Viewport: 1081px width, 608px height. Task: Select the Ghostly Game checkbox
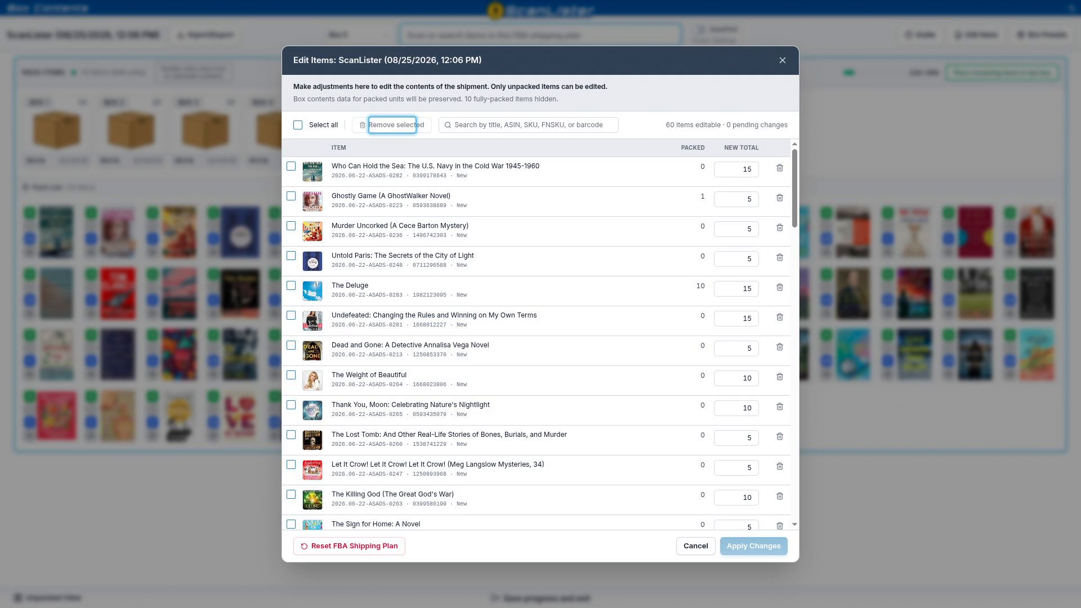pos(291,196)
